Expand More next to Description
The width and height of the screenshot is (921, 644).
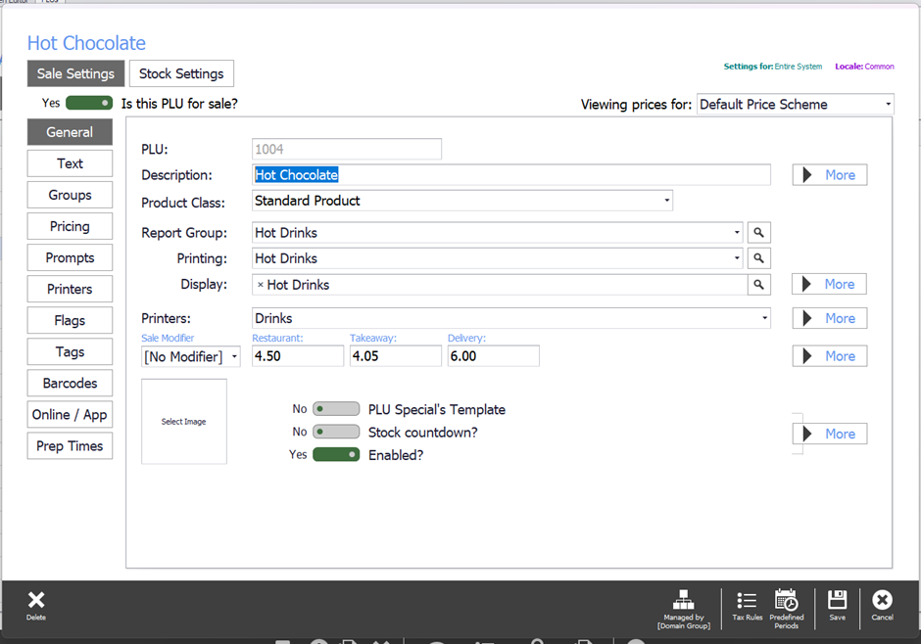[x=829, y=175]
